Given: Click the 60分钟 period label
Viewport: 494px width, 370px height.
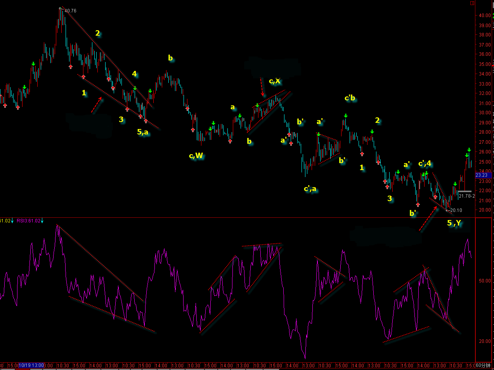Looking at the screenshot, I should [483, 365].
